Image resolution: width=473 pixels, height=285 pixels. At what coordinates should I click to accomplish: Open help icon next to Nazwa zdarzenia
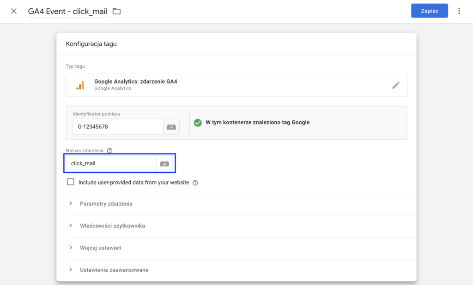pyautogui.click(x=110, y=150)
